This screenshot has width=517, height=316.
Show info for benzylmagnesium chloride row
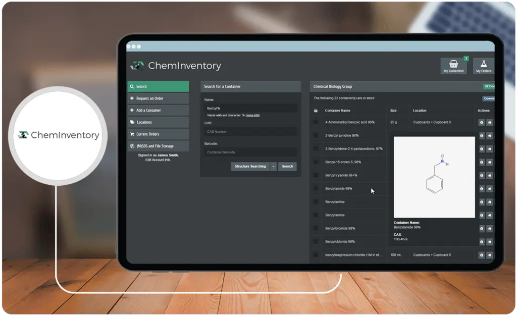[x=481, y=255]
